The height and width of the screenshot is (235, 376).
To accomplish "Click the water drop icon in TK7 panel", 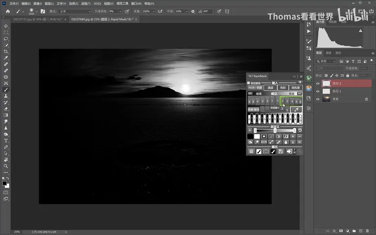I will [285, 142].
